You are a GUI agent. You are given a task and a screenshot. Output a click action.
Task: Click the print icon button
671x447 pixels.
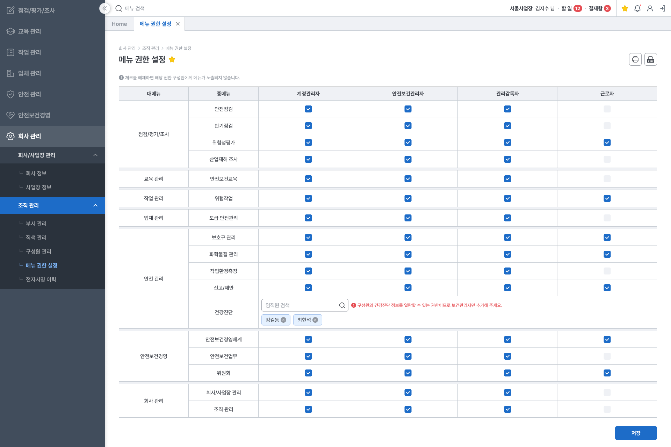click(x=635, y=59)
